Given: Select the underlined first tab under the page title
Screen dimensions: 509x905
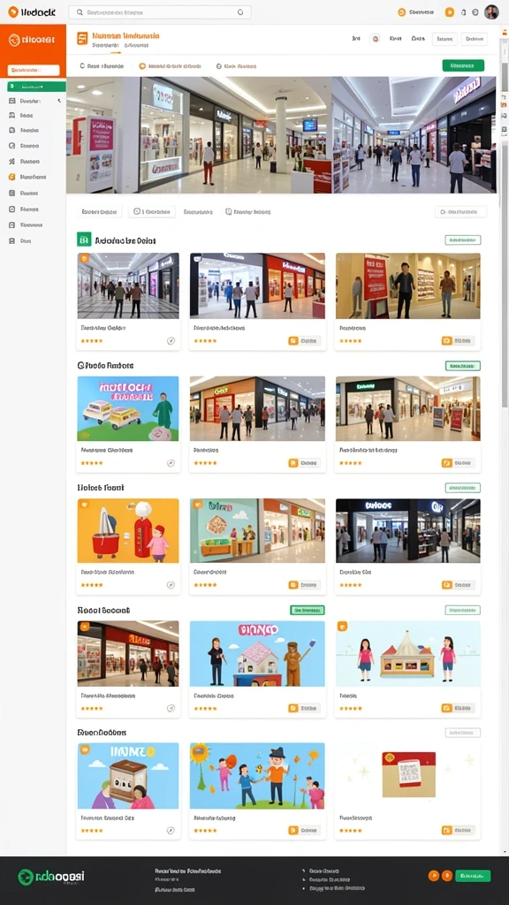Looking at the screenshot, I should click(102, 66).
